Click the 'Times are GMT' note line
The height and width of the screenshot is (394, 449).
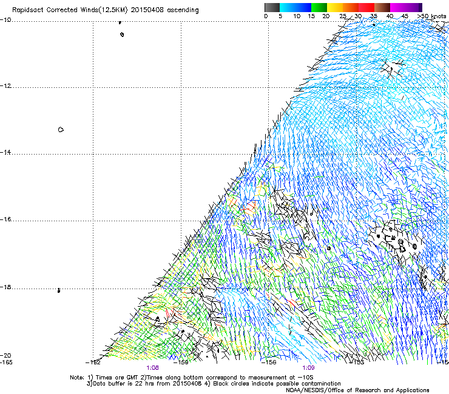(x=192, y=378)
